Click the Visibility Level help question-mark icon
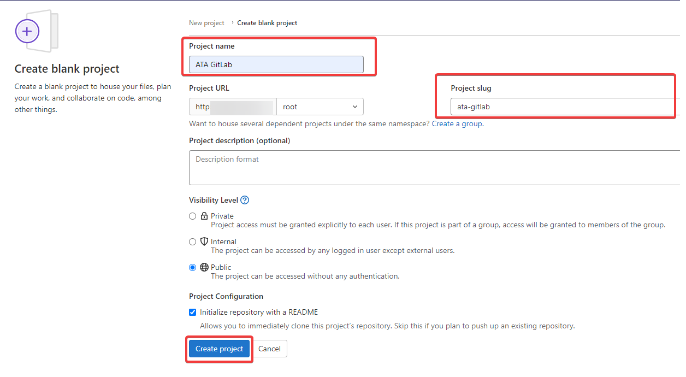This screenshot has height=377, width=686. (245, 200)
